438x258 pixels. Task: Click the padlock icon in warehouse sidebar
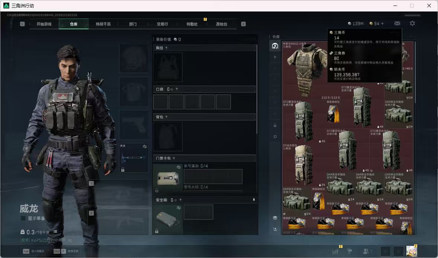click(275, 125)
